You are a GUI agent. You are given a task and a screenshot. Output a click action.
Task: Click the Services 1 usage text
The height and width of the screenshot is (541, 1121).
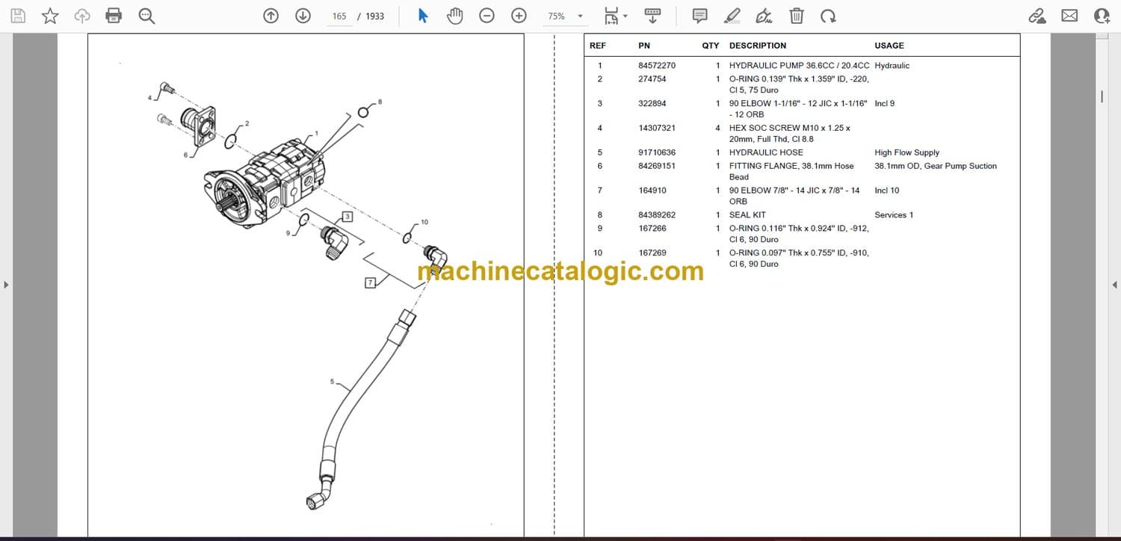point(894,215)
